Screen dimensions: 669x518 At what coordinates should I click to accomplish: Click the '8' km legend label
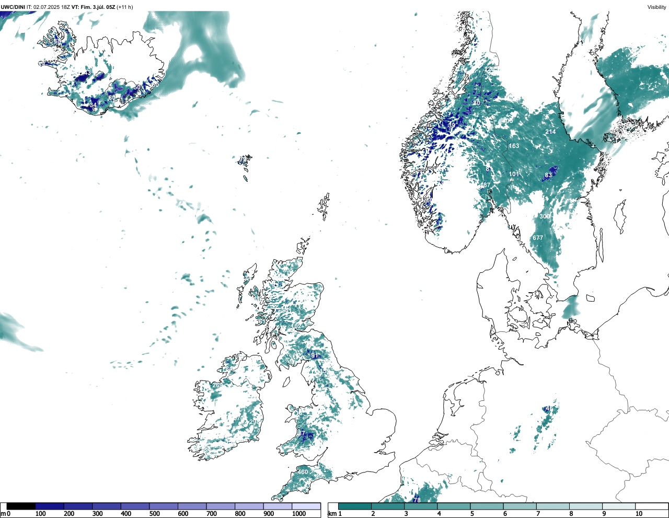[x=571, y=514]
